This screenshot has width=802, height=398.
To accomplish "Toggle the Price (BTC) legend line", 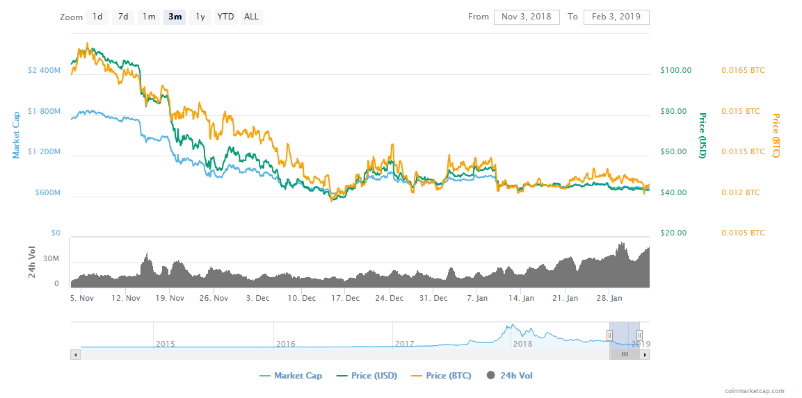I will point(441,376).
